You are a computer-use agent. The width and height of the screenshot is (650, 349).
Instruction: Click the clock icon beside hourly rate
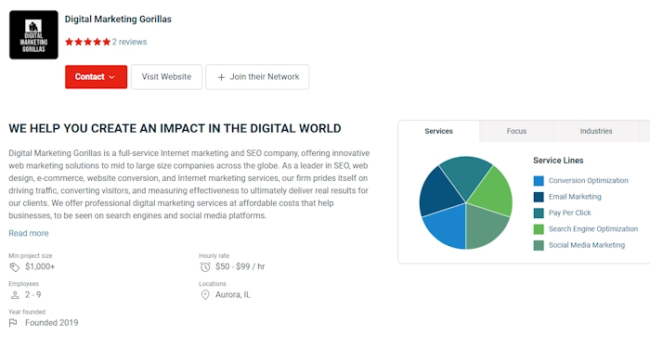pyautogui.click(x=205, y=267)
